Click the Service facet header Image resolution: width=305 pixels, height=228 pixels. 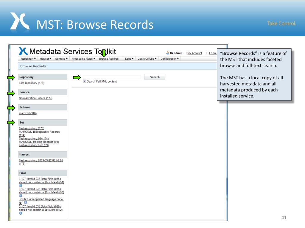[x=42, y=92]
